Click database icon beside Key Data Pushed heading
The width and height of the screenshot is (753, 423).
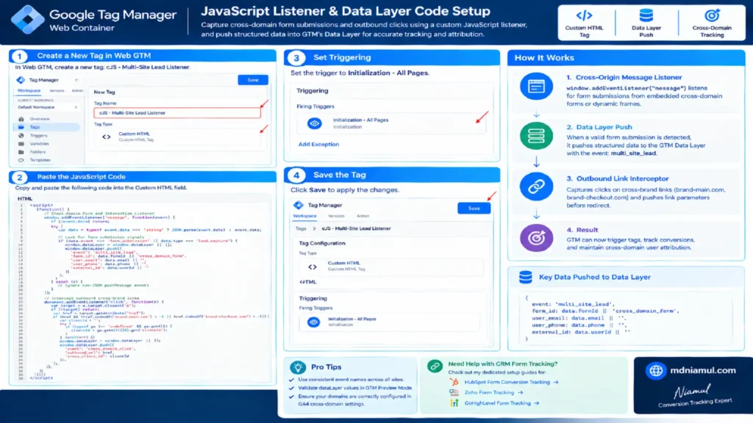tap(525, 277)
